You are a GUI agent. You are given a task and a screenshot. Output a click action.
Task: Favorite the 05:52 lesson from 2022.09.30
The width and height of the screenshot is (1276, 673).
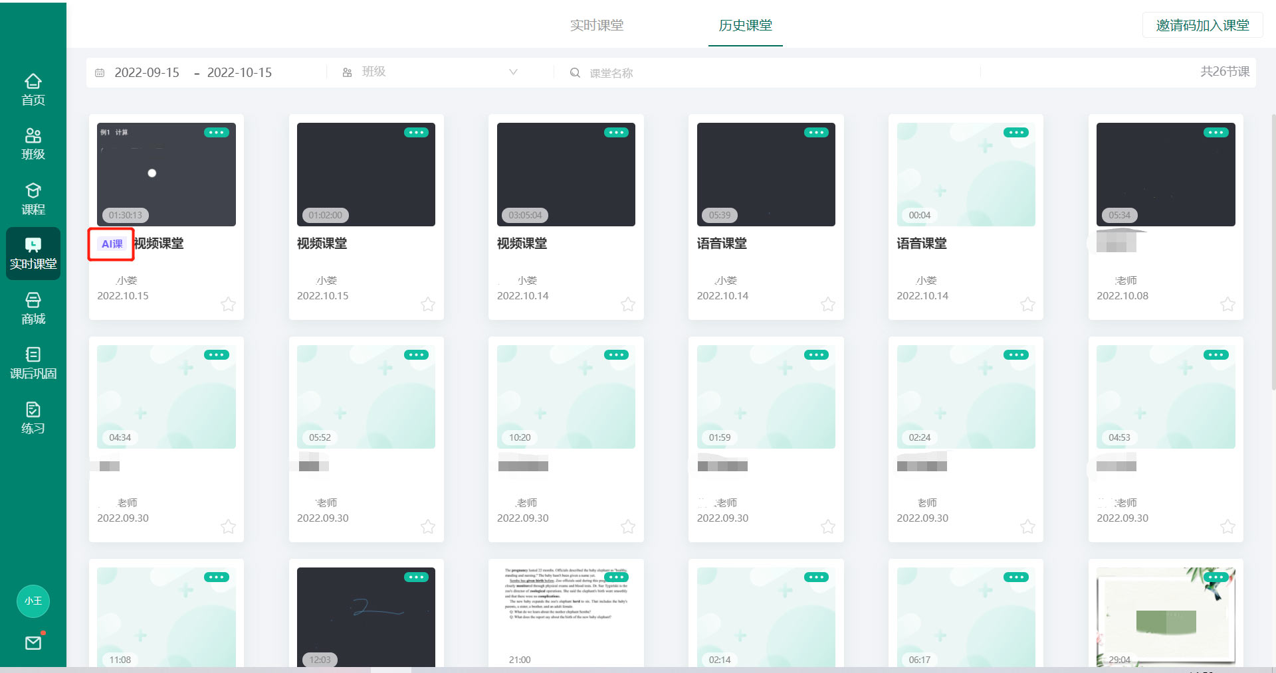(428, 527)
